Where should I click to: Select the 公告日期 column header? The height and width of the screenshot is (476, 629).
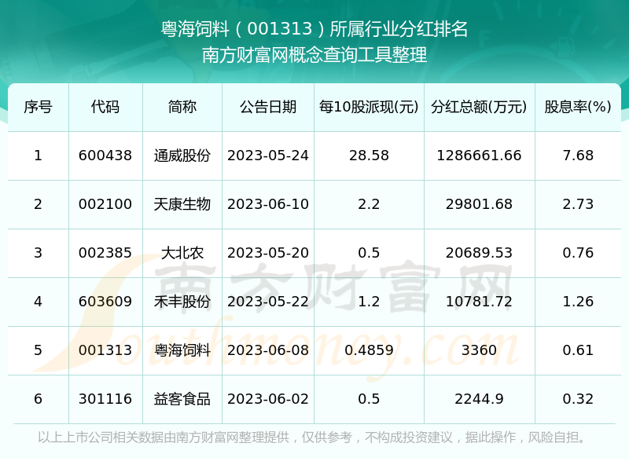tap(268, 107)
